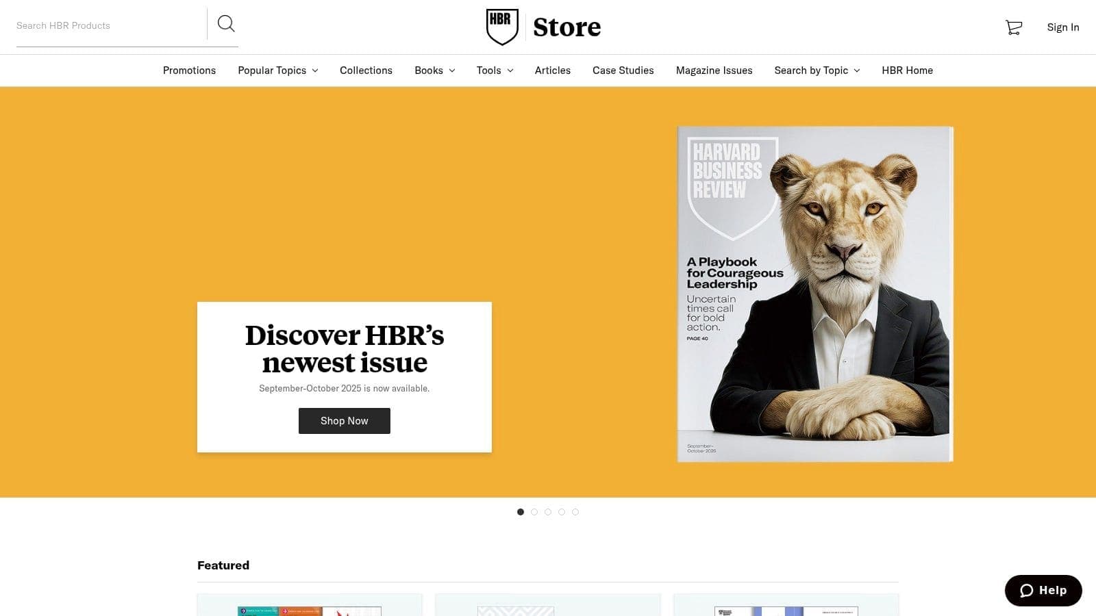Click the Sign In link
Screen dimensions: 1096x616
(1062, 27)
